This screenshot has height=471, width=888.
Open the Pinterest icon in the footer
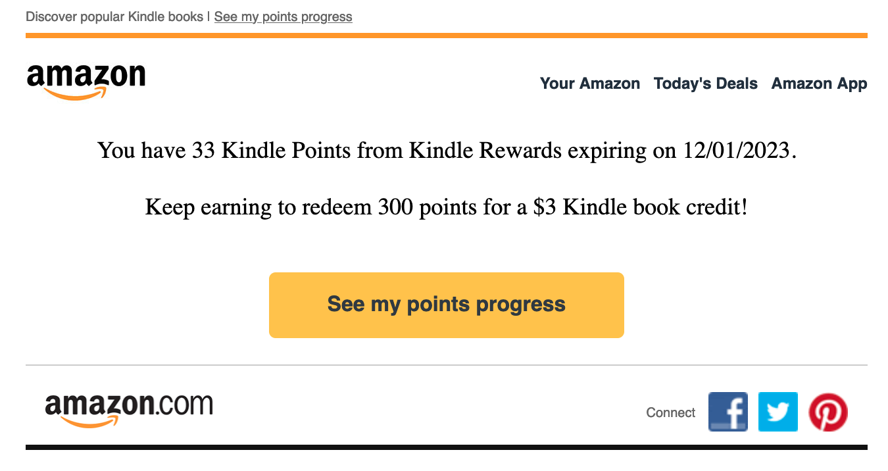(x=827, y=412)
